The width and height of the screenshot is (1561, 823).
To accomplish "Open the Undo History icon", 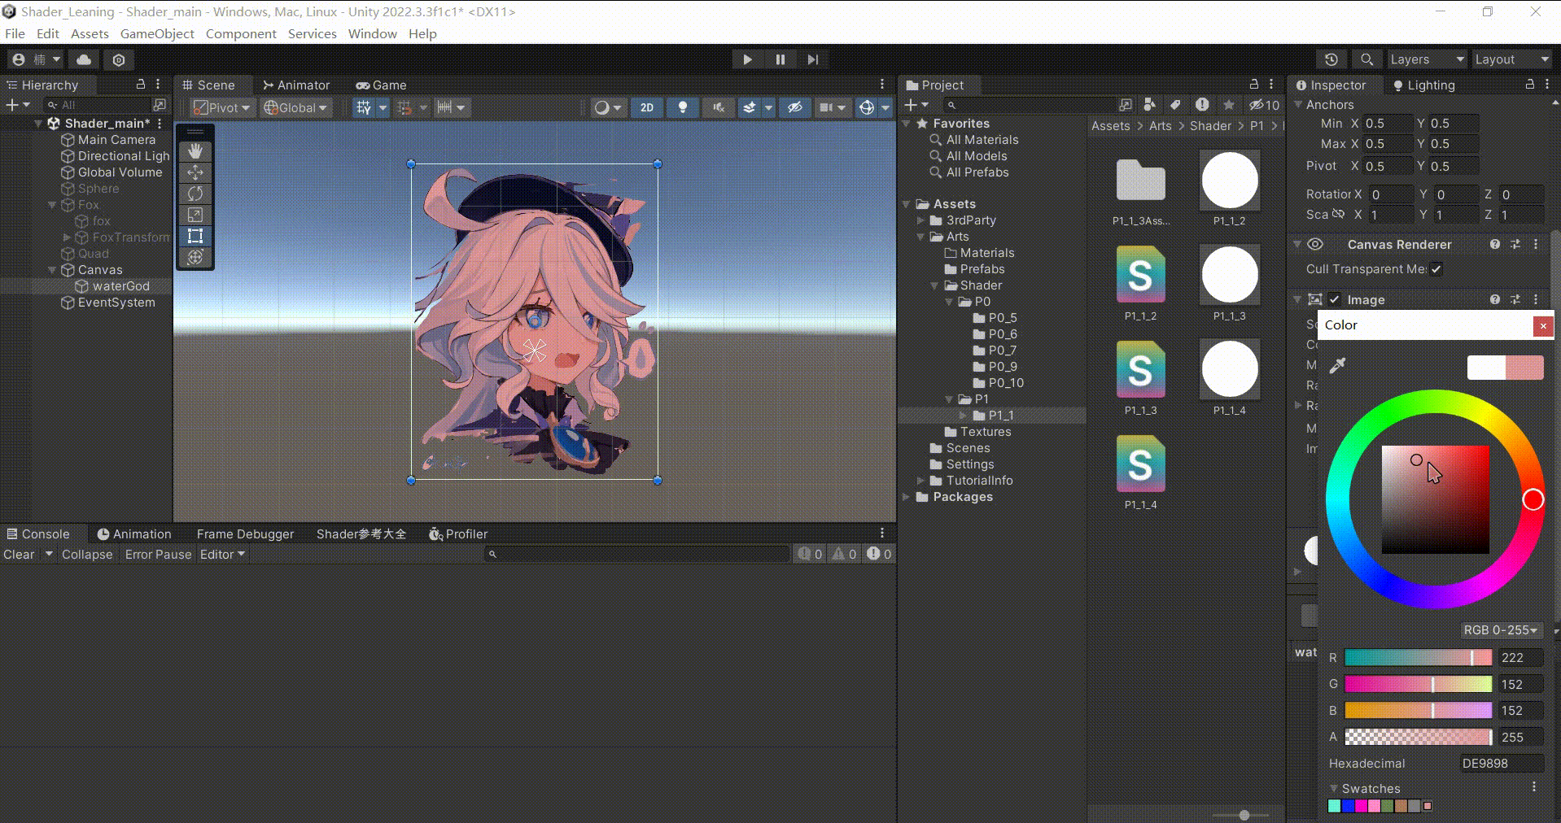I will point(1331,59).
